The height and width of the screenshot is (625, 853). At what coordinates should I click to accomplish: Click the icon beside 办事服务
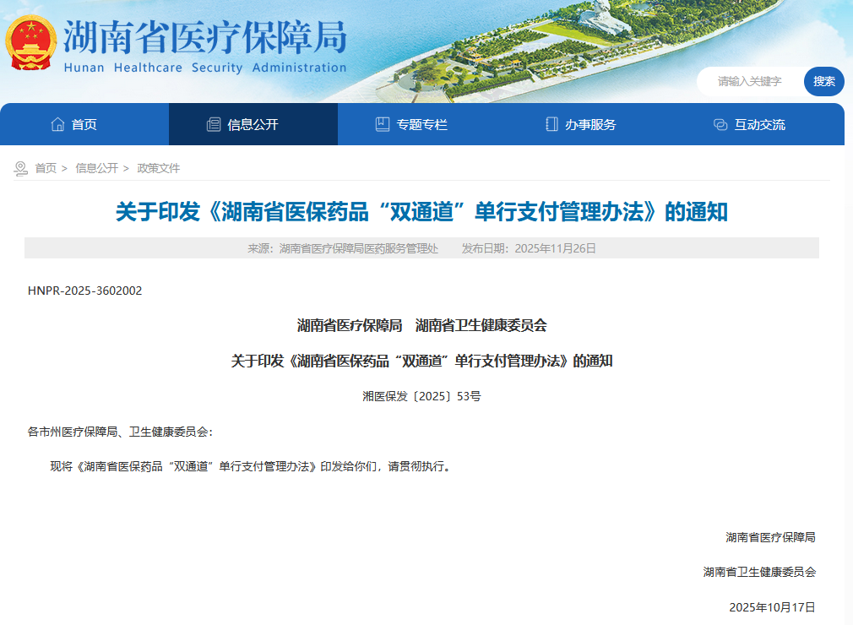coord(551,124)
